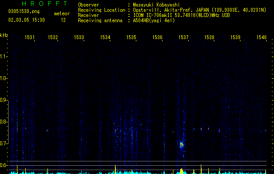Viewport: 274px width, 174px height.
Task: Click the 1534 time axis label
Action: click(x=105, y=37)
